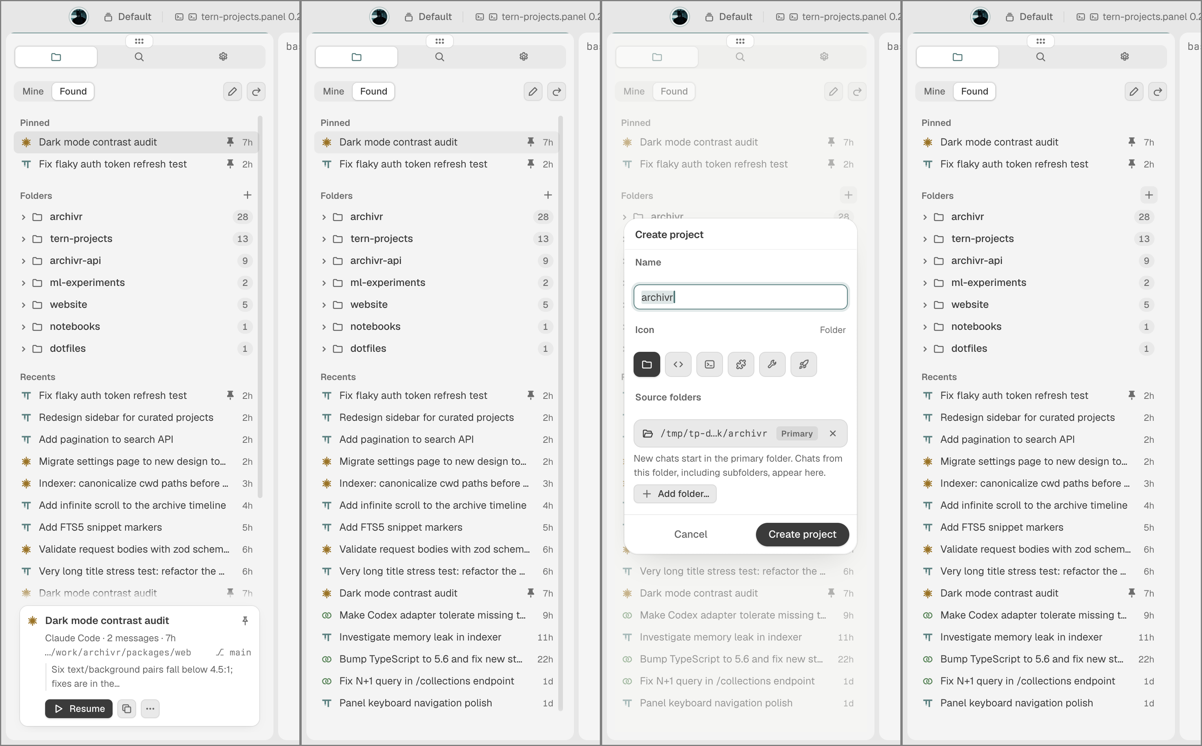Expand archivr-api folder in the rightmost panel
Viewport: 1202px width, 746px height.
(x=925, y=261)
